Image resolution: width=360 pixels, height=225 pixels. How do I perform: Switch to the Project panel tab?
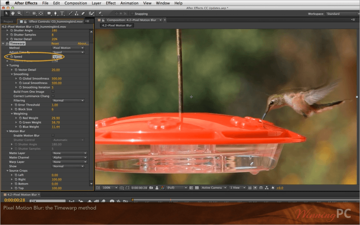(8, 21)
